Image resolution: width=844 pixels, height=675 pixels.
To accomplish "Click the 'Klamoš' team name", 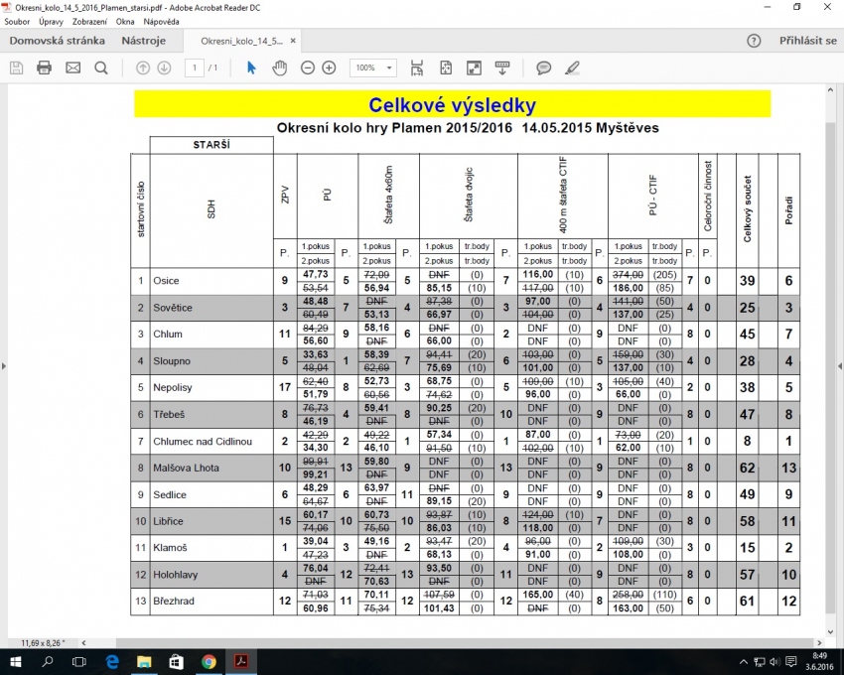I will [170, 548].
